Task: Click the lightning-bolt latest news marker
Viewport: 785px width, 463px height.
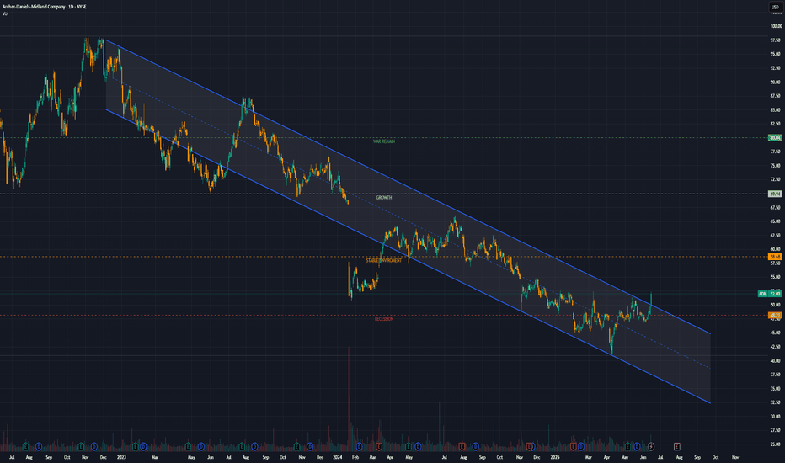Action: point(651,446)
